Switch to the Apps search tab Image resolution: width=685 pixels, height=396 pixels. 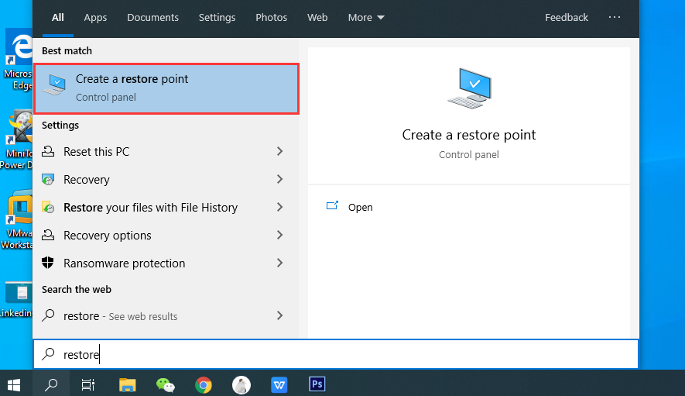[x=95, y=18]
